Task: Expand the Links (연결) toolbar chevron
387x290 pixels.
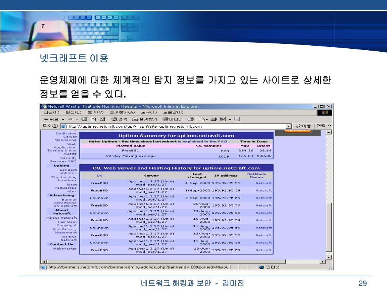Action: 329,126
